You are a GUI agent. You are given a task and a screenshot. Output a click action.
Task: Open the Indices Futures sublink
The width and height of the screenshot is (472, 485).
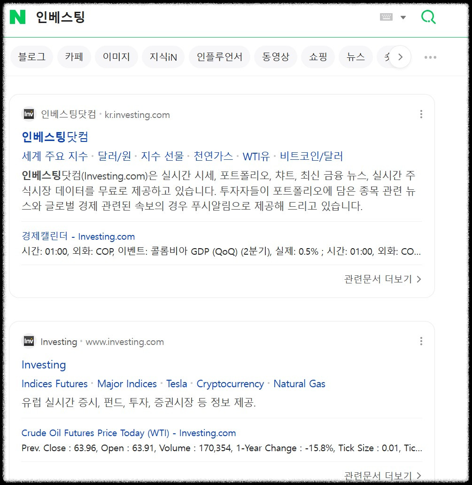coord(54,384)
